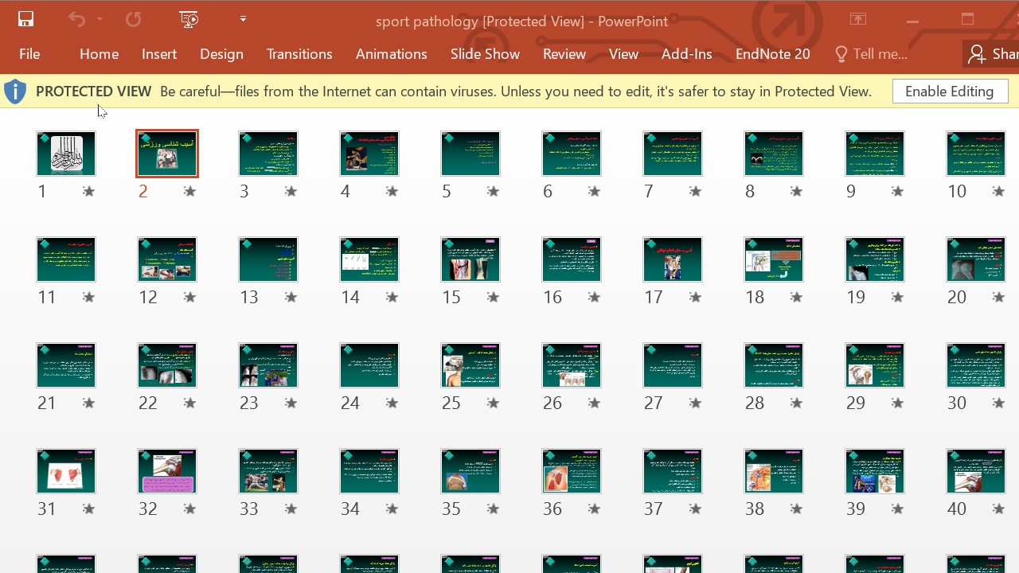Image resolution: width=1019 pixels, height=573 pixels.
Task: Select slide 25 thumbnail
Action: point(470,365)
